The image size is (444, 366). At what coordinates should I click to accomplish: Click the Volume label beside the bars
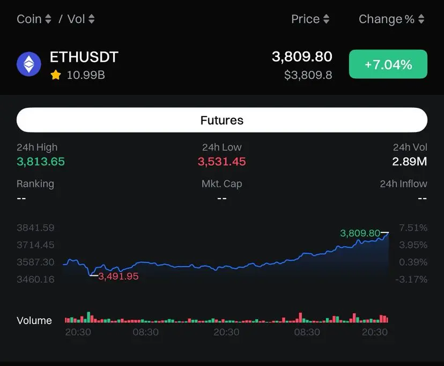(34, 320)
